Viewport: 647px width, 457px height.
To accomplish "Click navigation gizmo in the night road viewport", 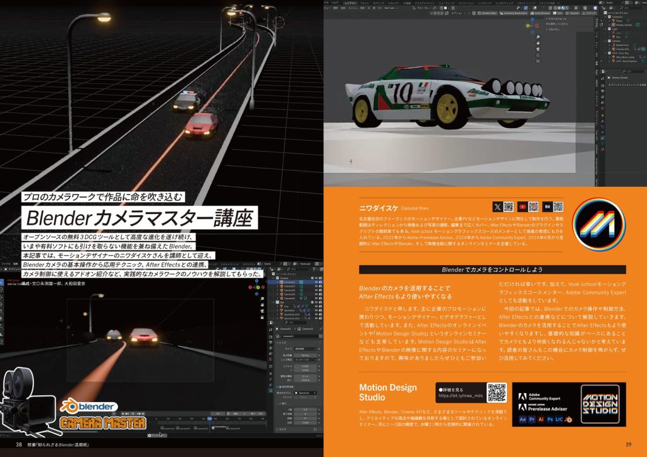I will [257, 287].
